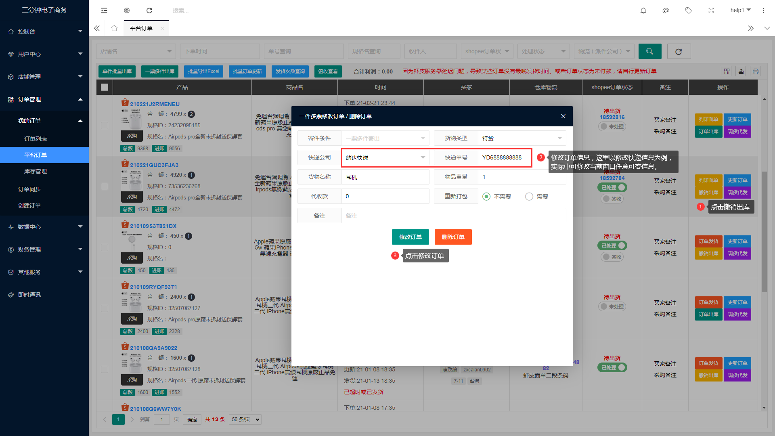Screen dimensions: 775x436
Task: Enter fullscreen using the expand icon
Action: point(711,10)
